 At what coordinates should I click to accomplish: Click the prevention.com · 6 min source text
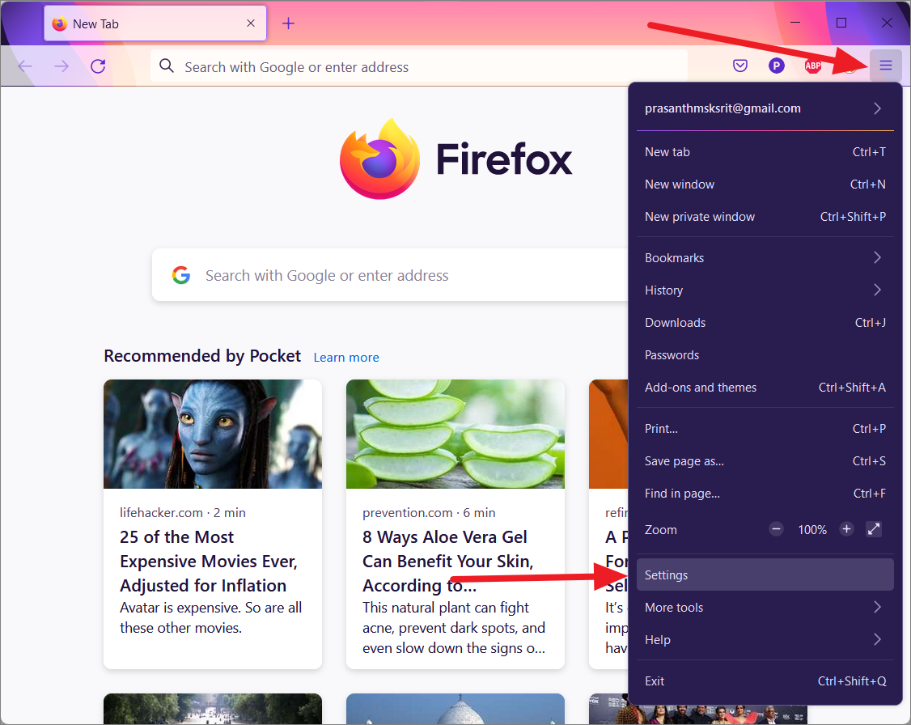(429, 513)
